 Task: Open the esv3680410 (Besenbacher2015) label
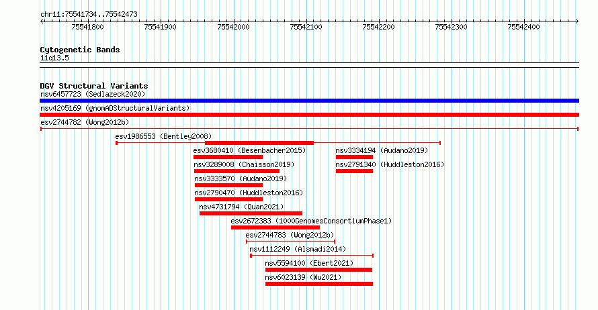click(249, 150)
